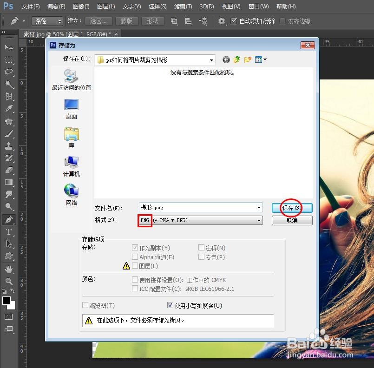The image size is (374, 368).
Task: Select the Clone Stamp tool
Action: pos(9,146)
